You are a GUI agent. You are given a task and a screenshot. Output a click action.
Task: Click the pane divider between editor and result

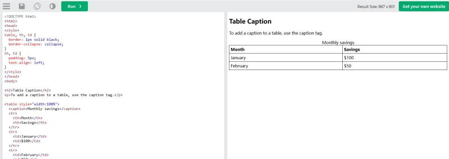click(226, 85)
